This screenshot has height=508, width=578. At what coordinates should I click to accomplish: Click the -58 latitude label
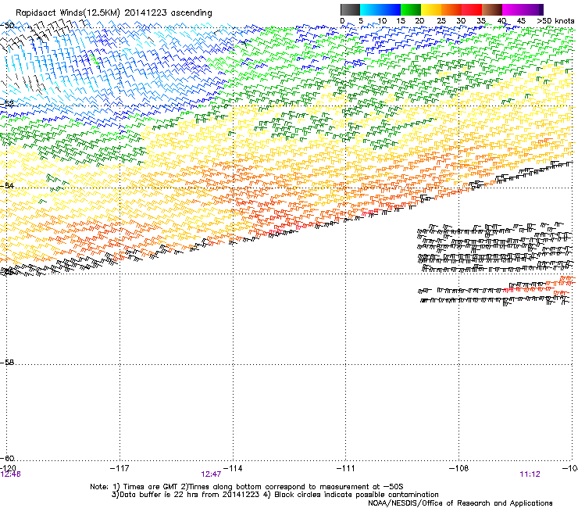[x=7, y=363]
